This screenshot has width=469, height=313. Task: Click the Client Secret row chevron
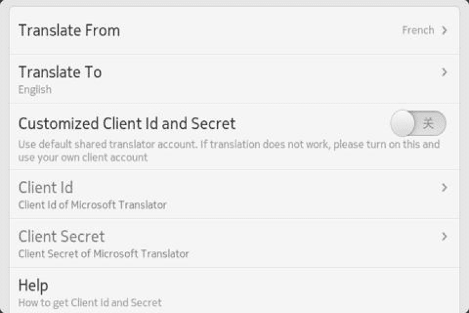[444, 237]
